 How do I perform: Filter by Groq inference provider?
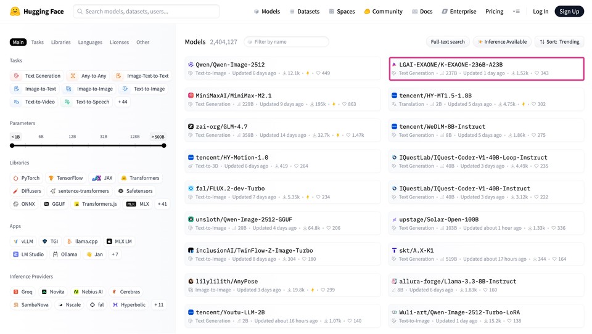(23, 291)
